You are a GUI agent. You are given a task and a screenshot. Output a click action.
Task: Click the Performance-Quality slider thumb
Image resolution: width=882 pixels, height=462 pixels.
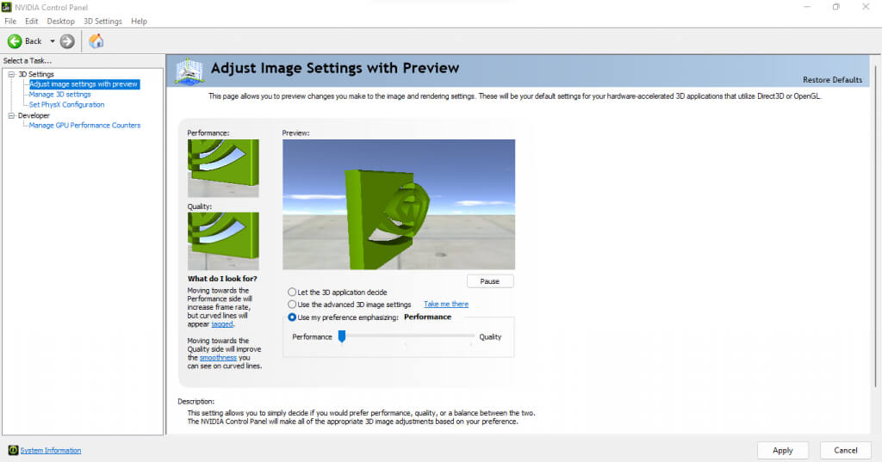(x=341, y=336)
